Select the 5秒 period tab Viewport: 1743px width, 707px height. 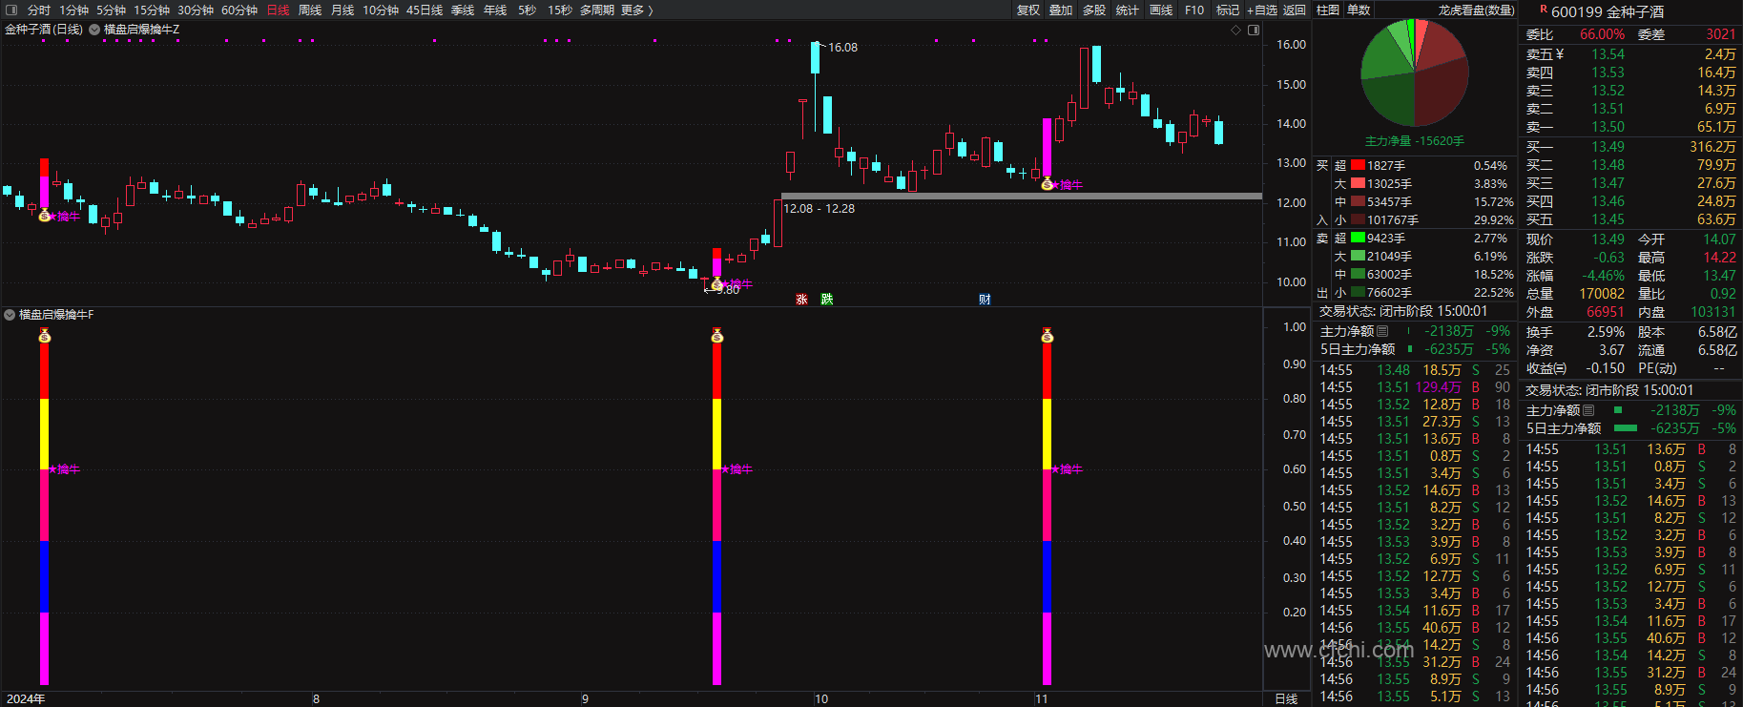tap(528, 10)
